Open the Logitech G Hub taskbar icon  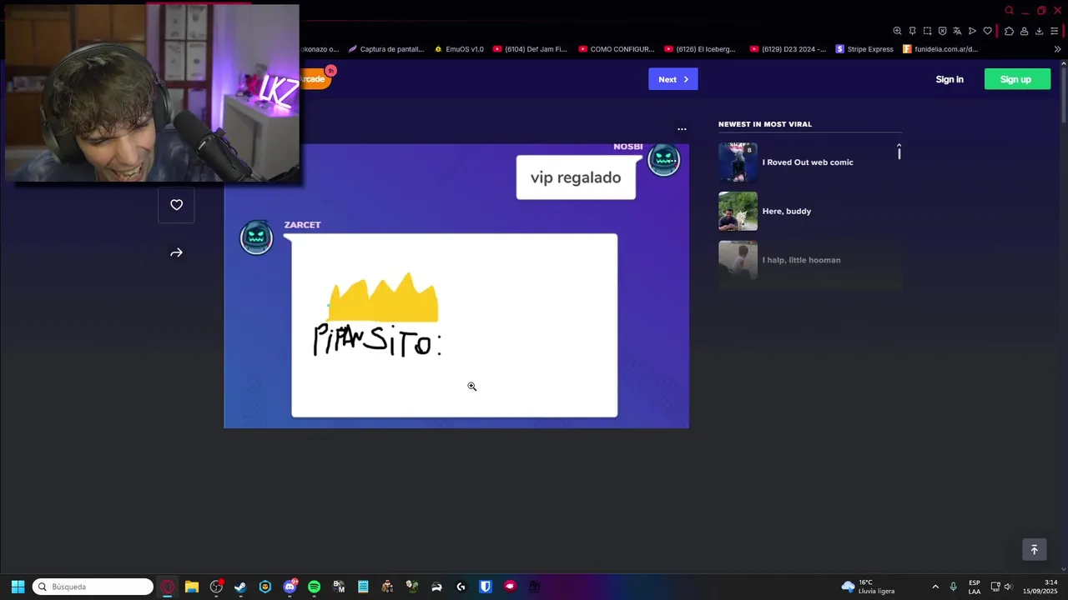click(x=461, y=587)
